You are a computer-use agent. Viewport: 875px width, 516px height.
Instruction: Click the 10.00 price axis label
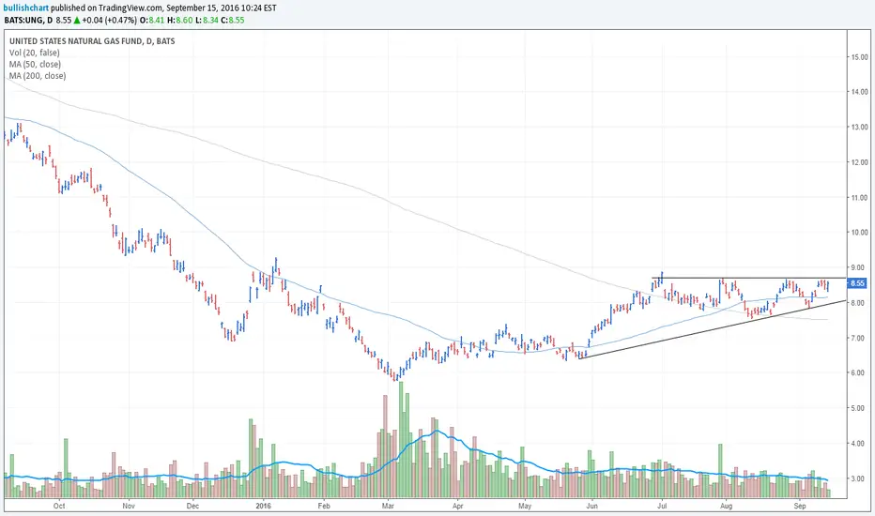pos(859,232)
